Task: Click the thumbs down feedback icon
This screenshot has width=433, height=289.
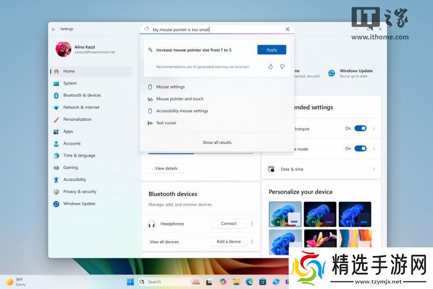Action: pos(282,66)
